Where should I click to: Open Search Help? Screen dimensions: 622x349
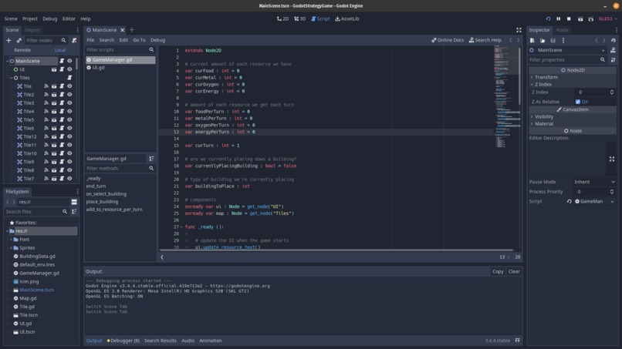tap(485, 40)
